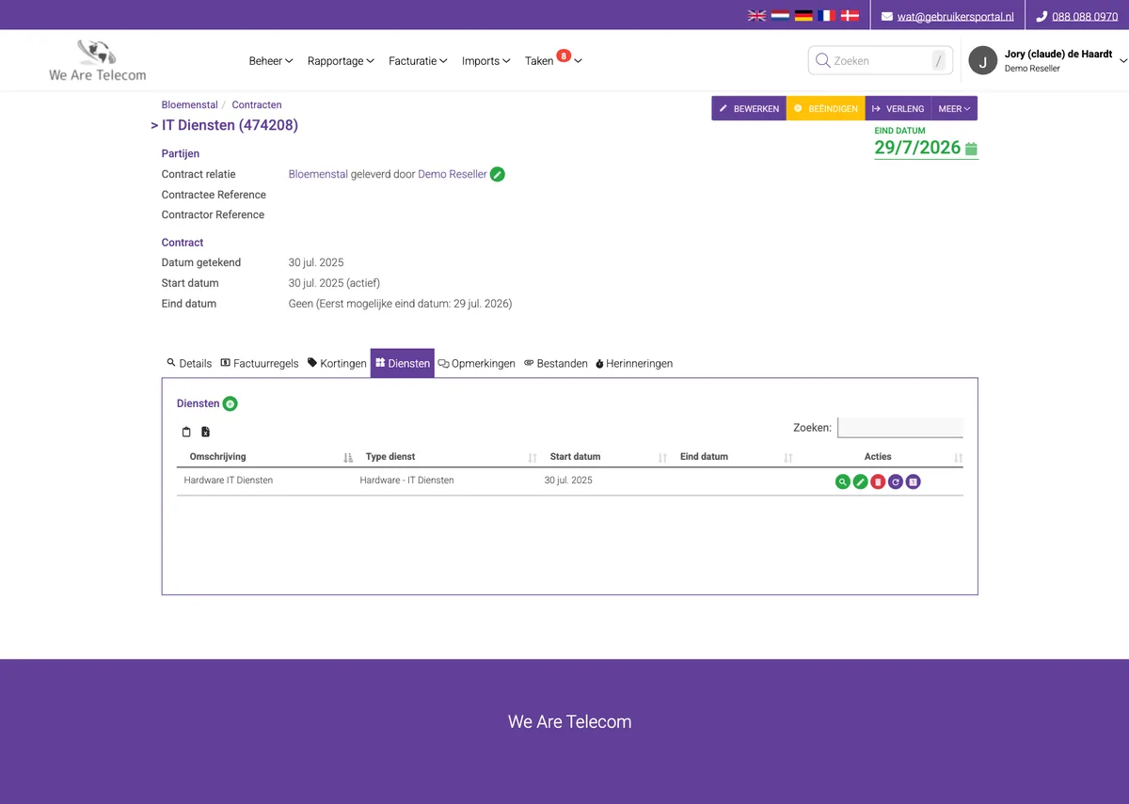Open the J user avatar
The image size is (1129, 804).
(x=983, y=60)
